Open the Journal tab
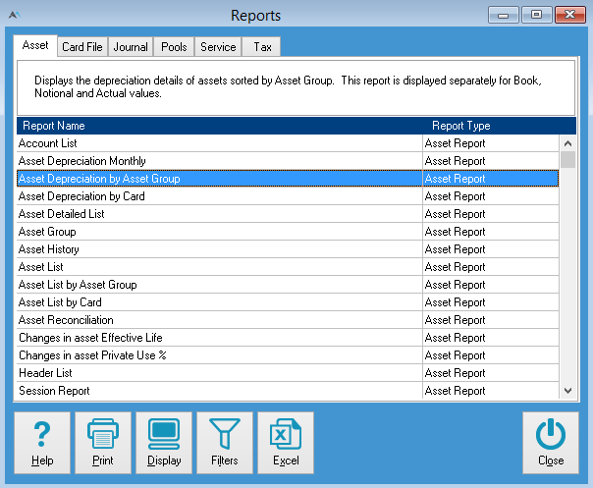 pos(130,47)
